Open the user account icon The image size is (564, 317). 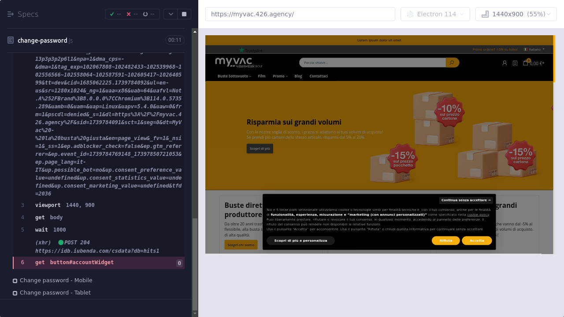505,63
